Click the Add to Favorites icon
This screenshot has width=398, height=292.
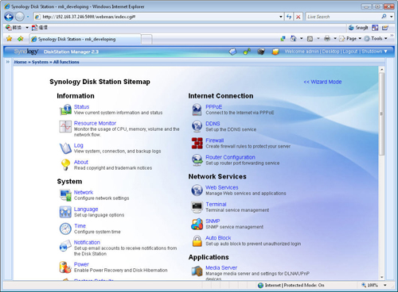21,39
